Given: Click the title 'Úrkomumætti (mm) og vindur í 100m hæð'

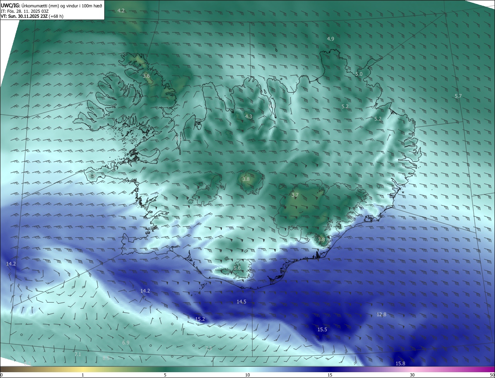Looking at the screenshot, I should point(62,5).
